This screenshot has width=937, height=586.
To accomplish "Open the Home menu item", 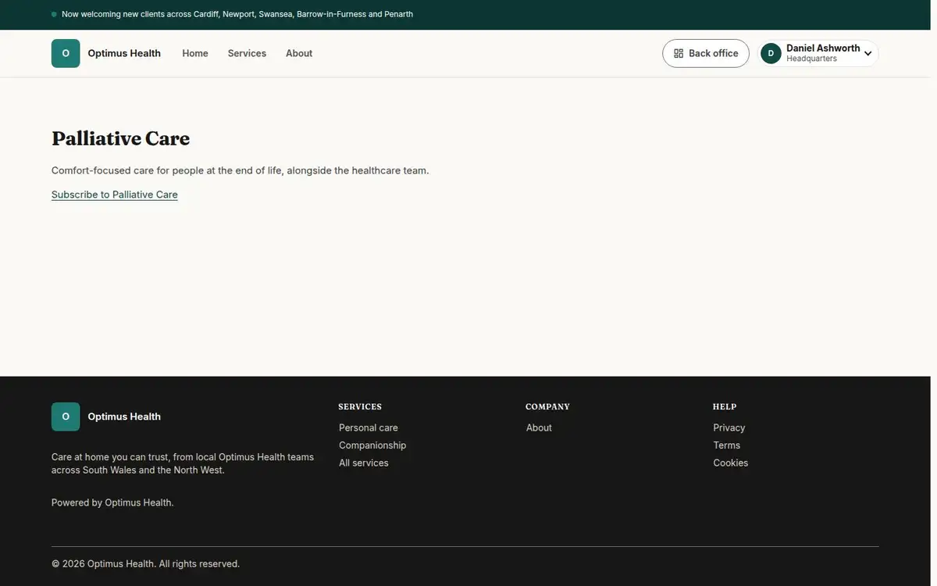I will pos(195,53).
